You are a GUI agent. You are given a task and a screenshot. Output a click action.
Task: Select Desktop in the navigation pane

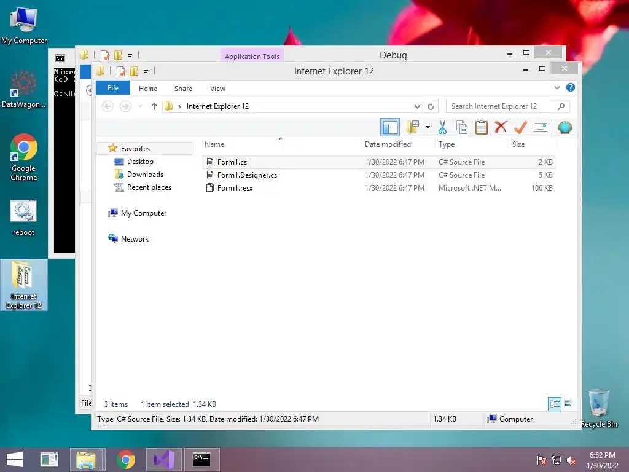(140, 162)
